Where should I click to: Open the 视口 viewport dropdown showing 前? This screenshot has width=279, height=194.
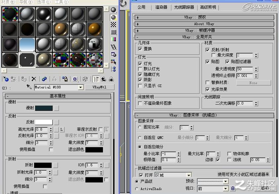pyautogui.click(x=226, y=188)
